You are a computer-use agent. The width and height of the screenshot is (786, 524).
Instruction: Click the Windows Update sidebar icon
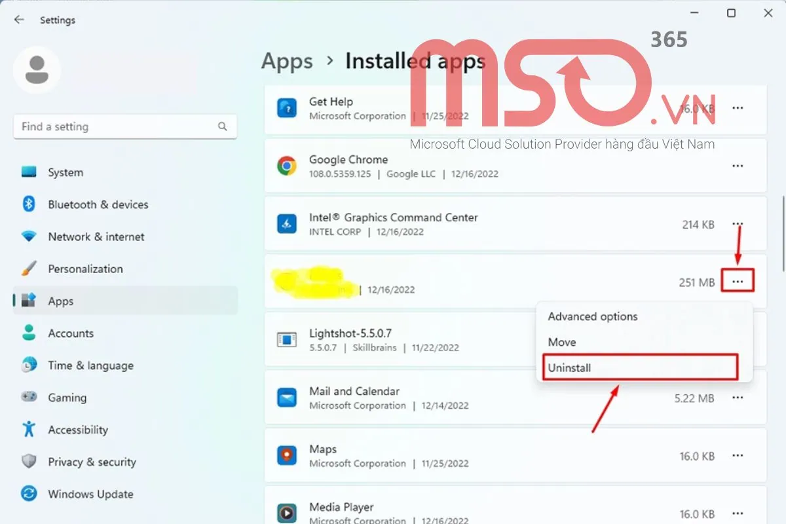coord(29,494)
